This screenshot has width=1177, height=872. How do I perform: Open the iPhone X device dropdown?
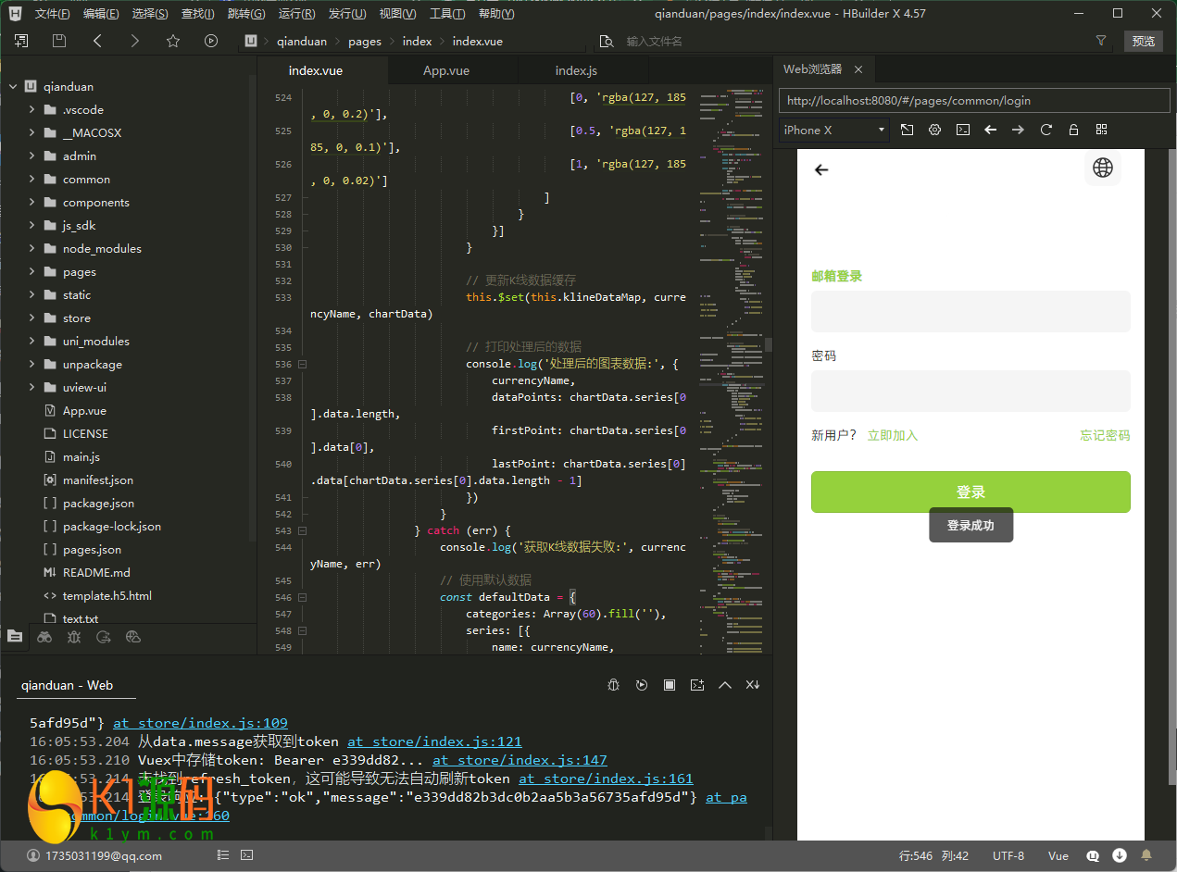833,130
